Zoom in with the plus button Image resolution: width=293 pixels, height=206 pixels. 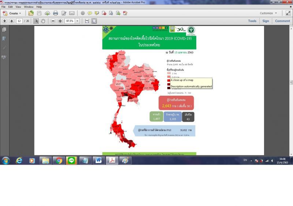pyautogui.click(x=60, y=21)
